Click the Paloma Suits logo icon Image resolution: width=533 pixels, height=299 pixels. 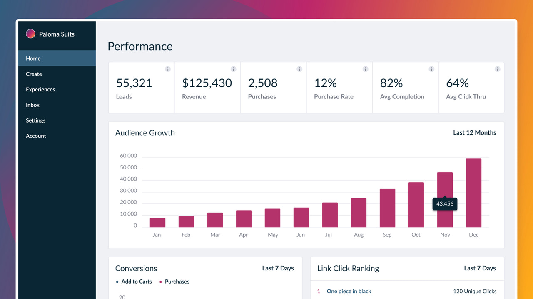pyautogui.click(x=30, y=34)
